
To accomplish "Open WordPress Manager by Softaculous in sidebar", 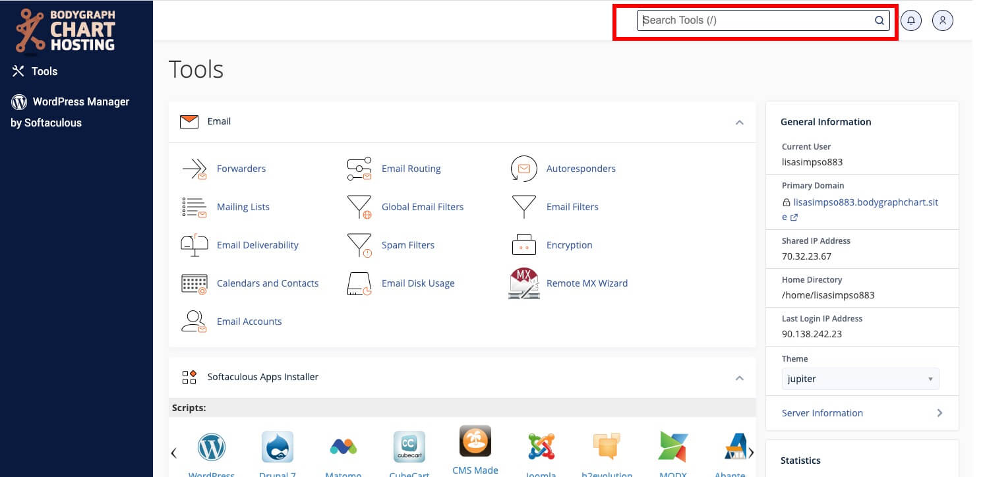I will click(x=71, y=112).
